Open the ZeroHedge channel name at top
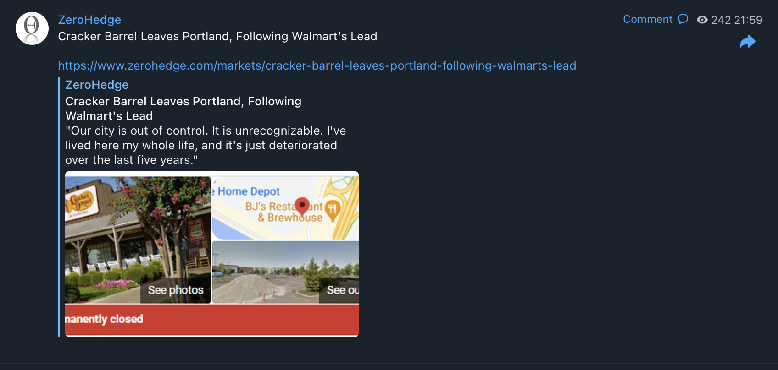The height and width of the screenshot is (370, 778). (x=89, y=20)
